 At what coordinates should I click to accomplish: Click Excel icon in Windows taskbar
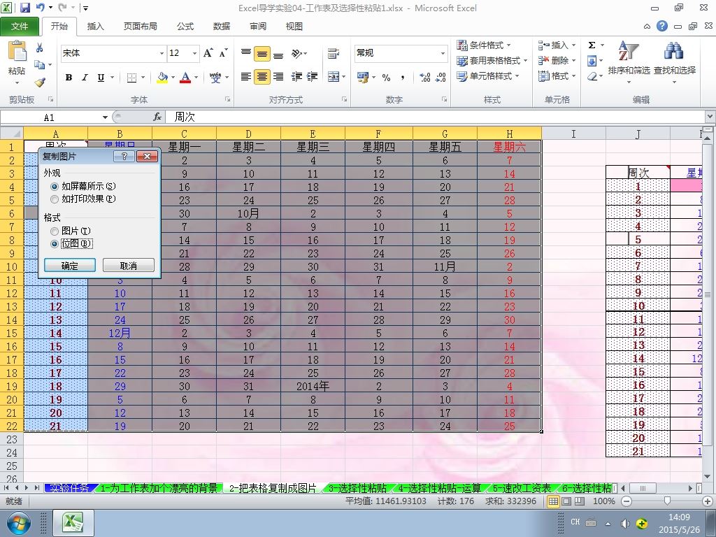pos(73,523)
